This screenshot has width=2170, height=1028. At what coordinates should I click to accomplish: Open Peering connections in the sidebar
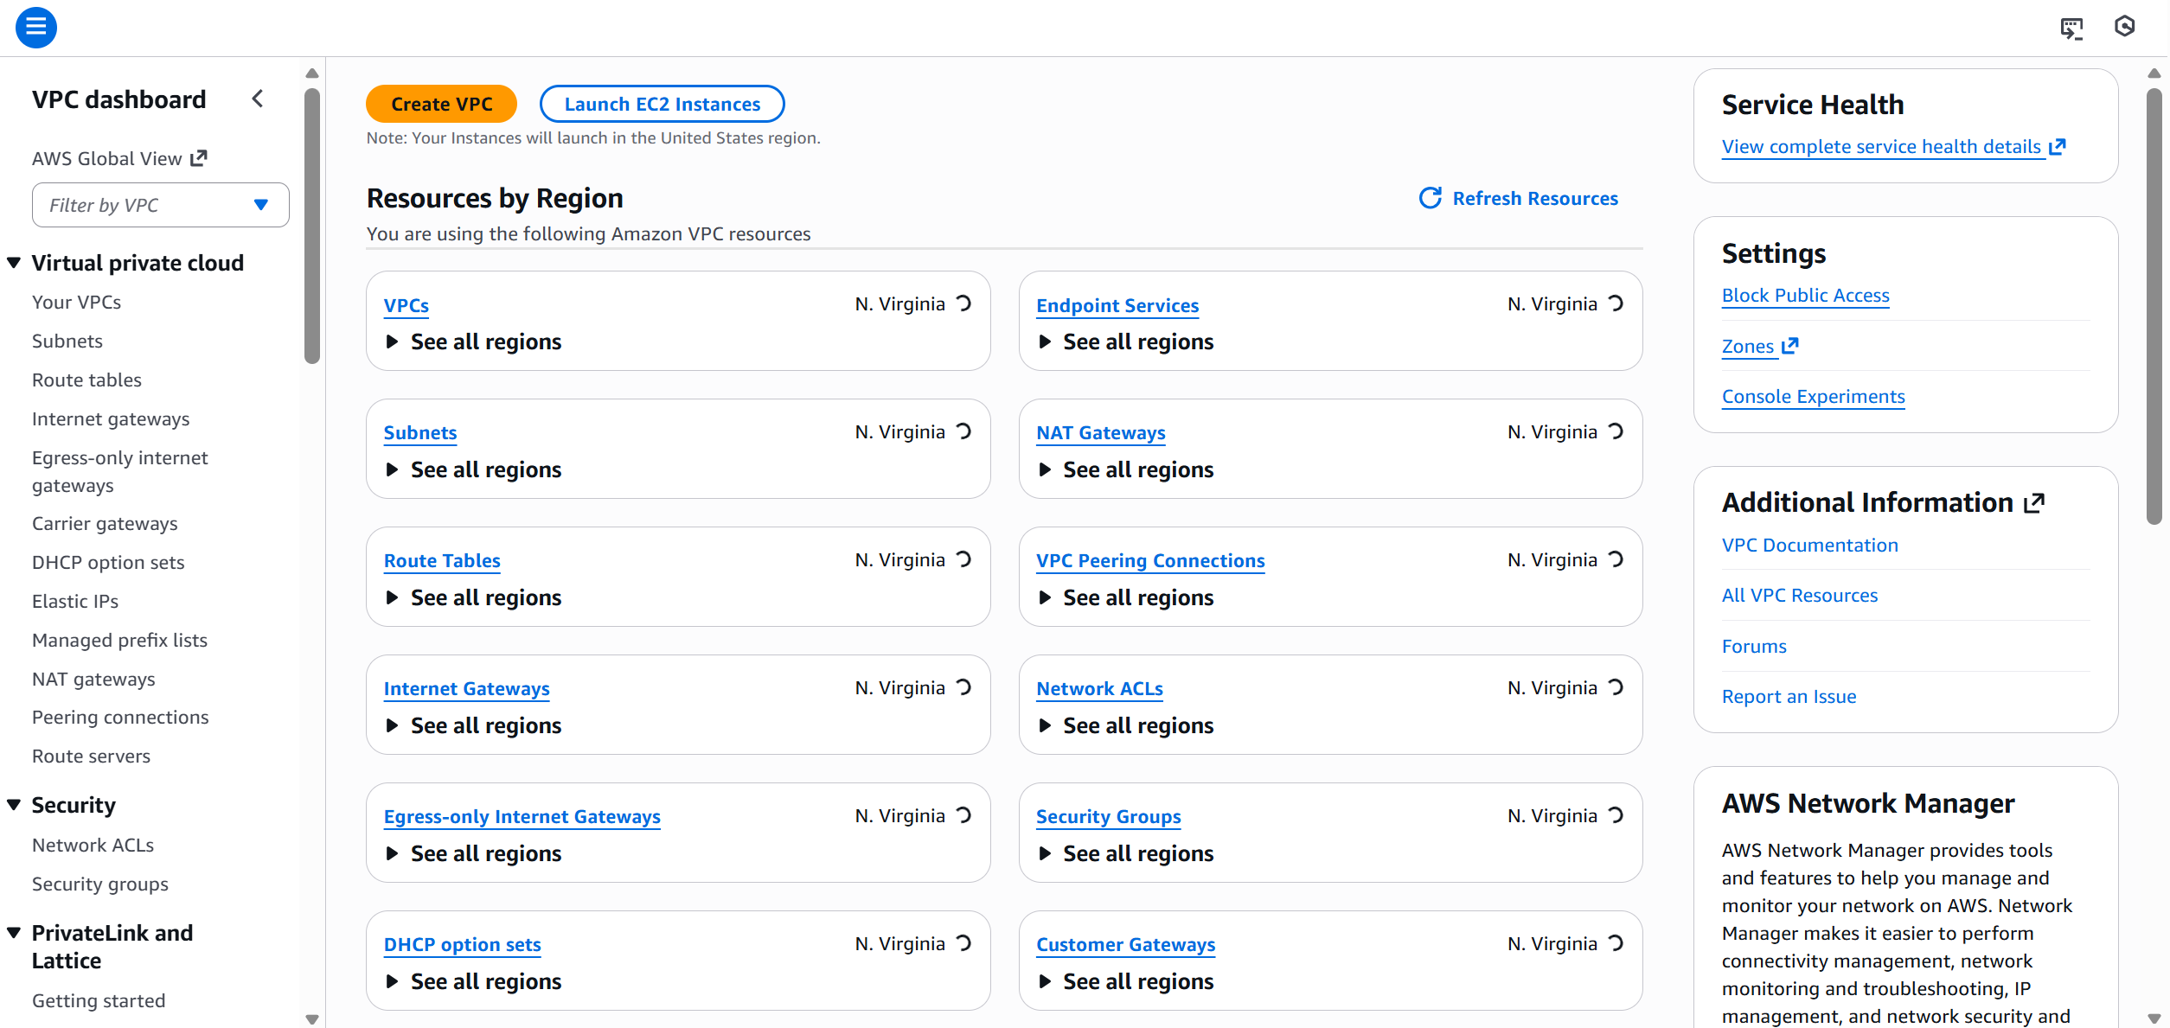click(x=120, y=718)
